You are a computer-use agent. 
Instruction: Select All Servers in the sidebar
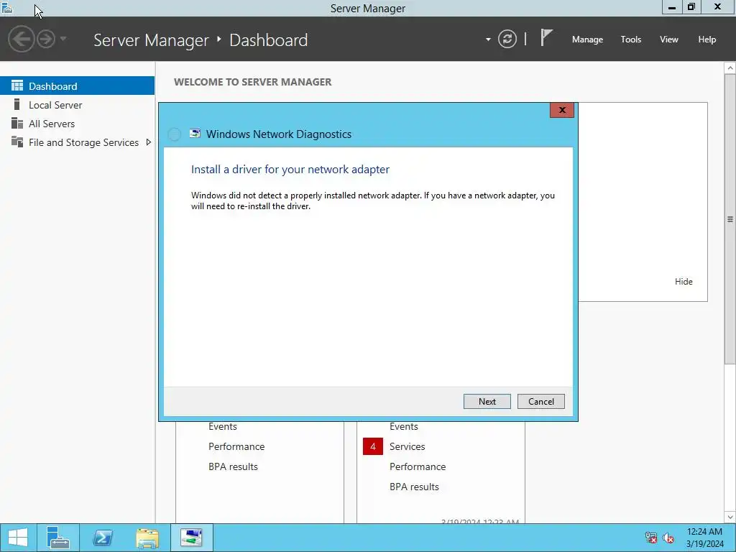pos(78,124)
